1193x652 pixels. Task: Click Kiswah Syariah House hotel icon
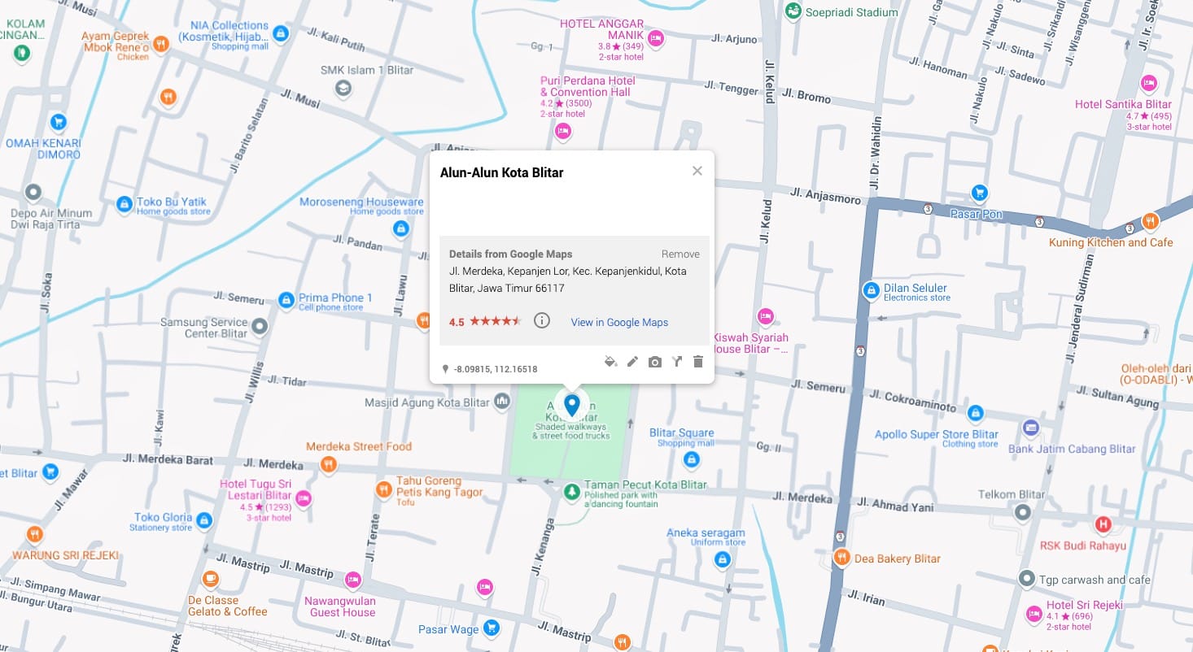click(x=765, y=315)
